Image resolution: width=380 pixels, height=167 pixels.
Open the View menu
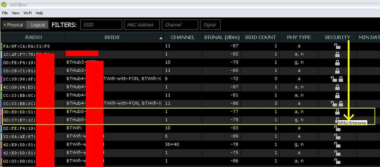coord(16,13)
